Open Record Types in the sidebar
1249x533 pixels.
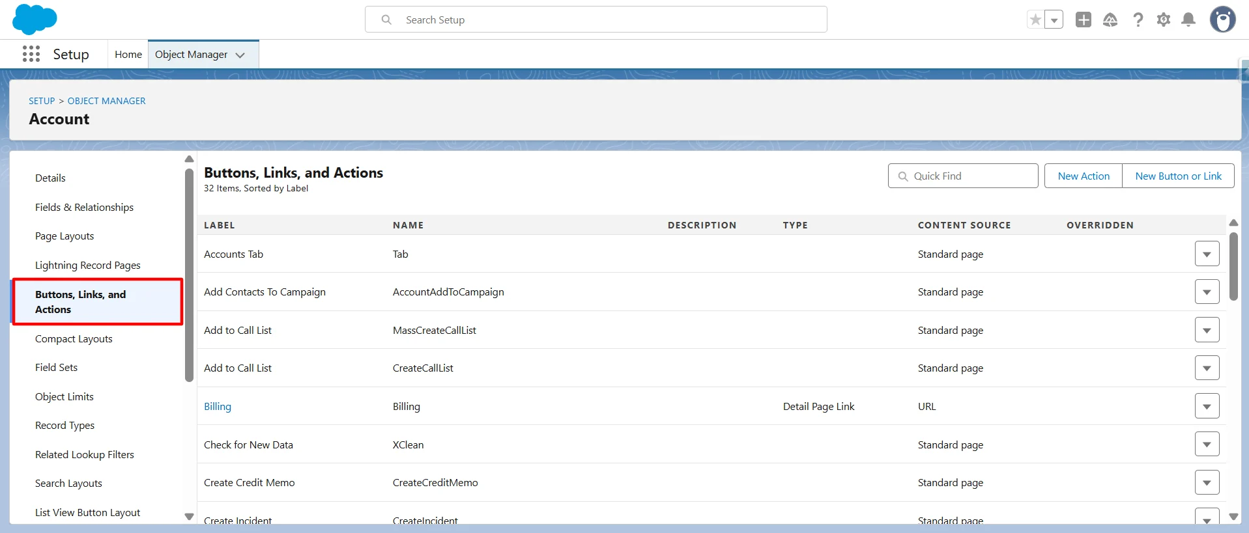click(65, 426)
